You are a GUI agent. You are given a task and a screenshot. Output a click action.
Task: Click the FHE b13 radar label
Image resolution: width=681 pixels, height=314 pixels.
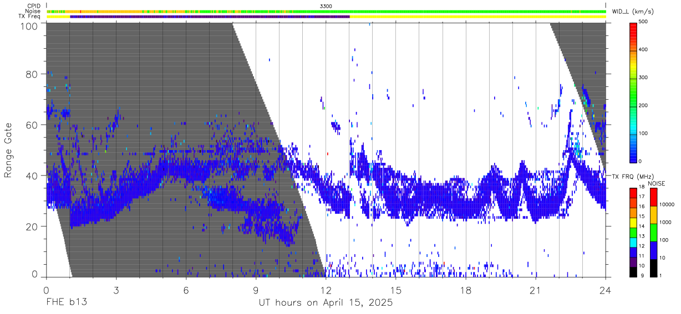click(x=67, y=303)
